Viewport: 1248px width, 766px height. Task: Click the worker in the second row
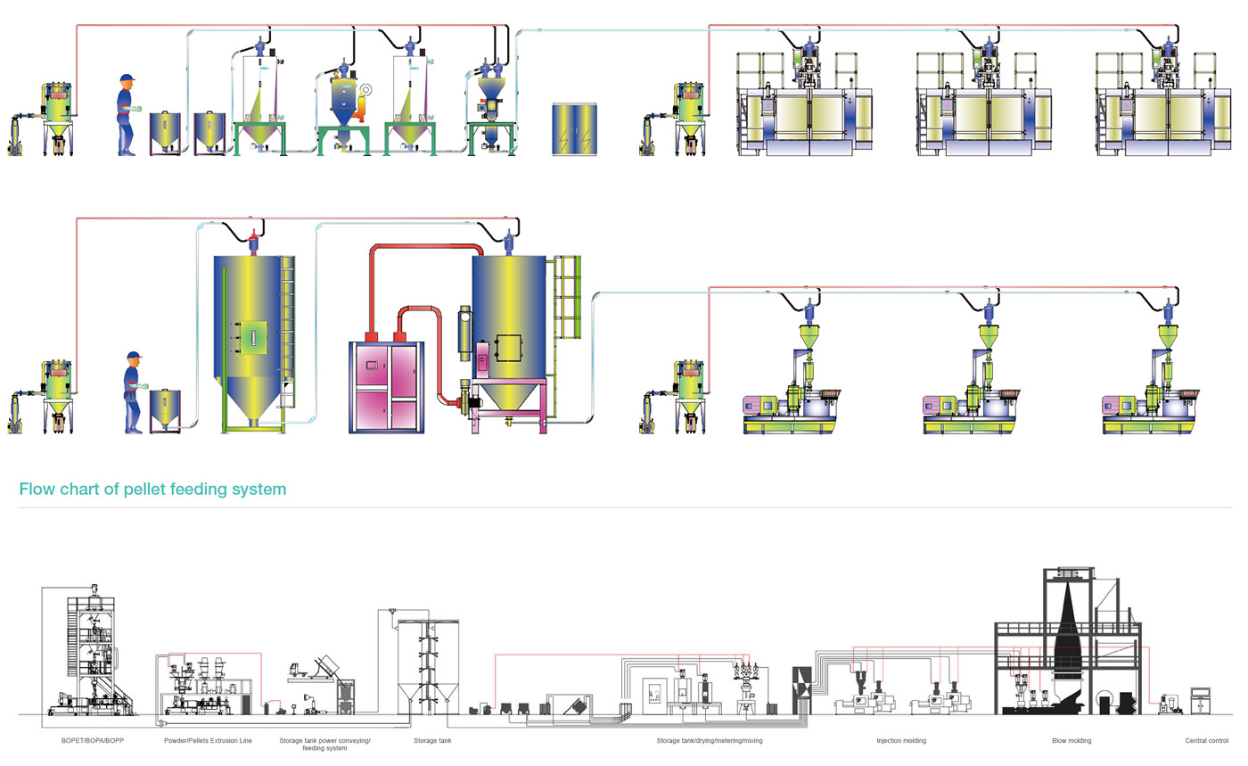click(x=134, y=391)
